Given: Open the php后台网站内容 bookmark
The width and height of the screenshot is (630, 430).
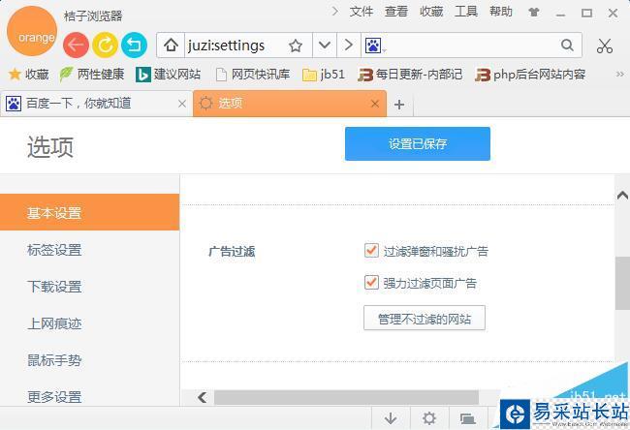Looking at the screenshot, I should coord(530,75).
